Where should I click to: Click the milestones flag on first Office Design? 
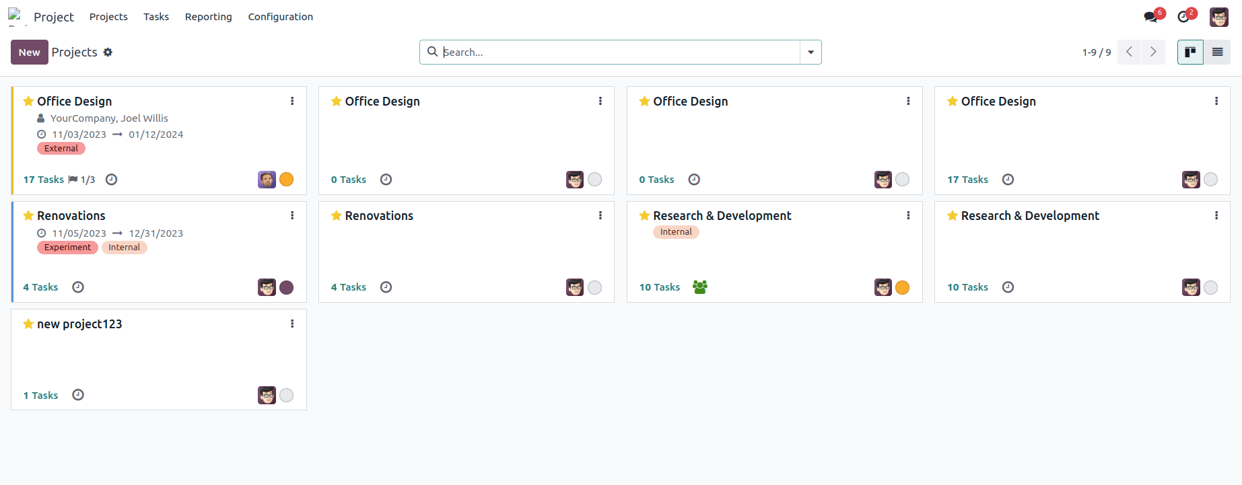pos(73,180)
